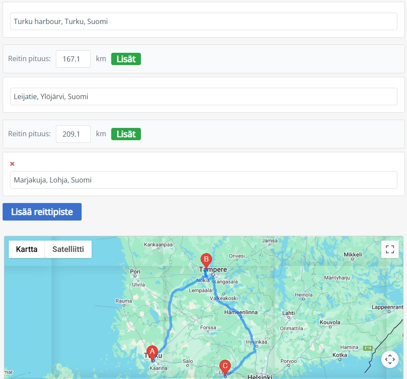Click Lisät button next to 167.1 km
407x379 pixels.
point(126,59)
